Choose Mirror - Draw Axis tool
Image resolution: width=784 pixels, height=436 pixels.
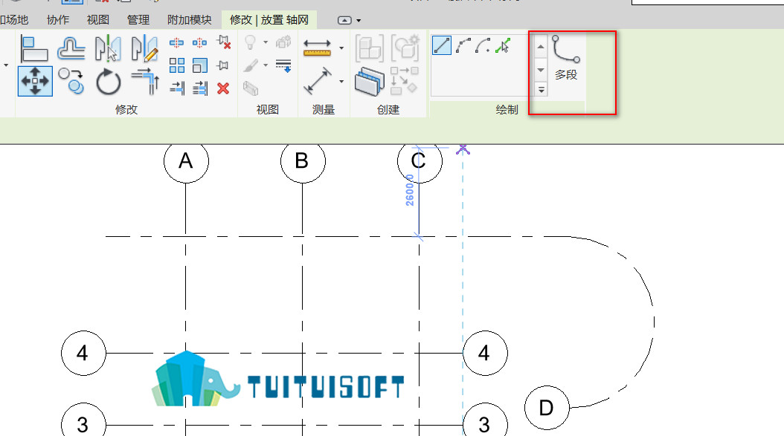point(145,48)
